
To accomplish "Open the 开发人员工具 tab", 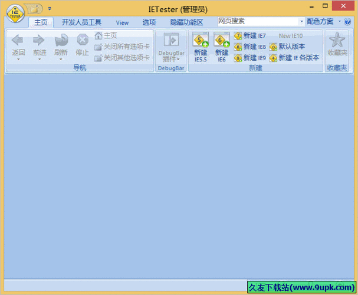I will [81, 22].
